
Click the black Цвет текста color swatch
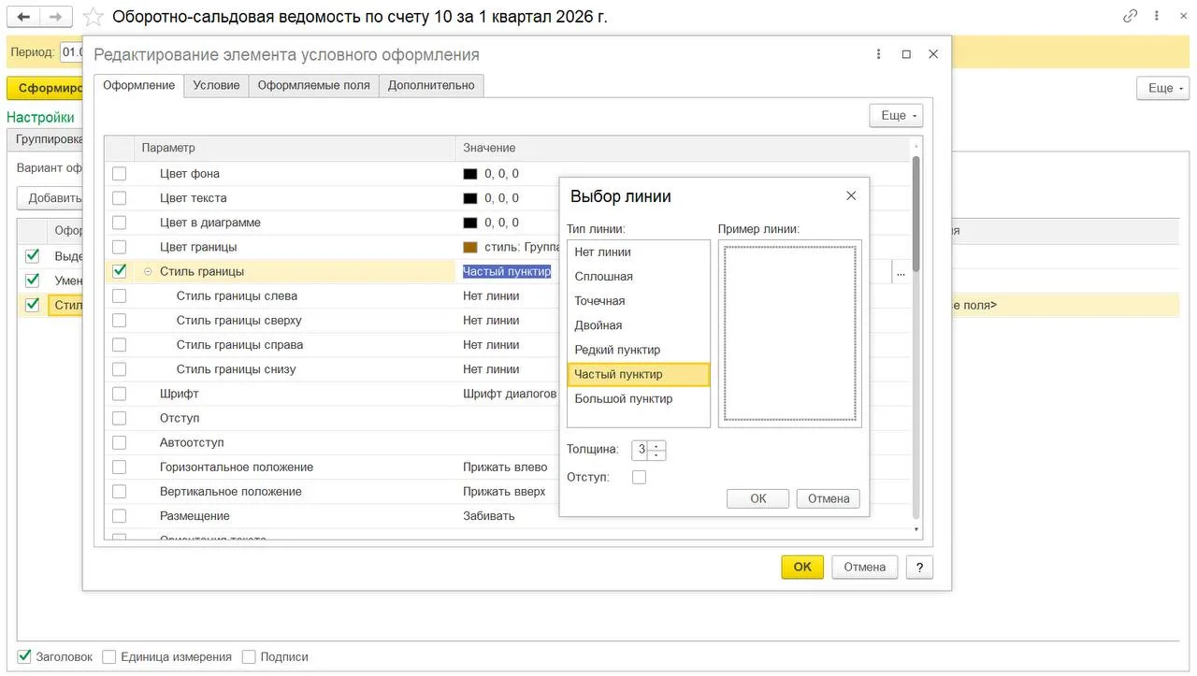point(470,198)
